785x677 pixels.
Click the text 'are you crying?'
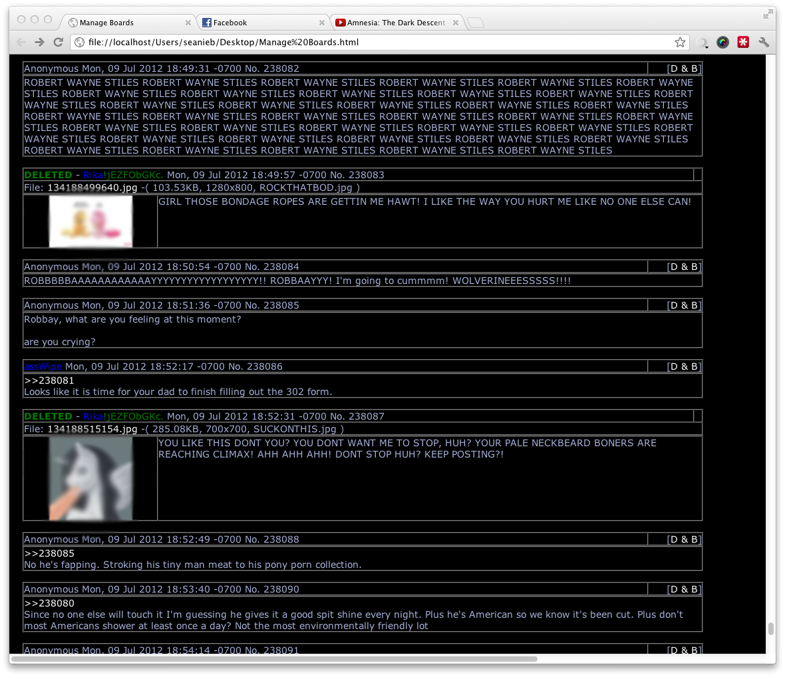point(60,342)
